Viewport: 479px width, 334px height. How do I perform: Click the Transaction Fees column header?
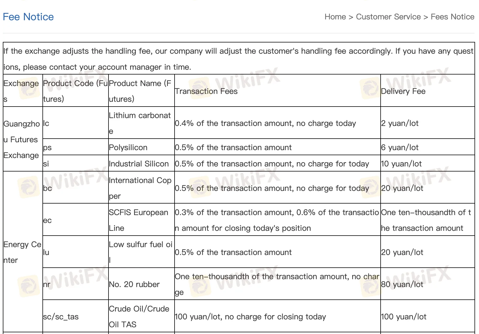206,91
